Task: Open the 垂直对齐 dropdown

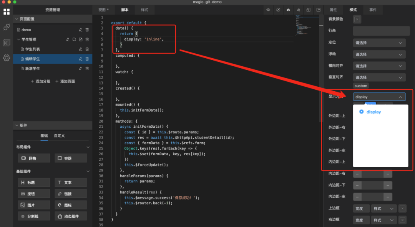Action: click(x=379, y=77)
